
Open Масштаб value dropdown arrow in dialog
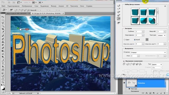pyautogui.click(x=165, y=32)
